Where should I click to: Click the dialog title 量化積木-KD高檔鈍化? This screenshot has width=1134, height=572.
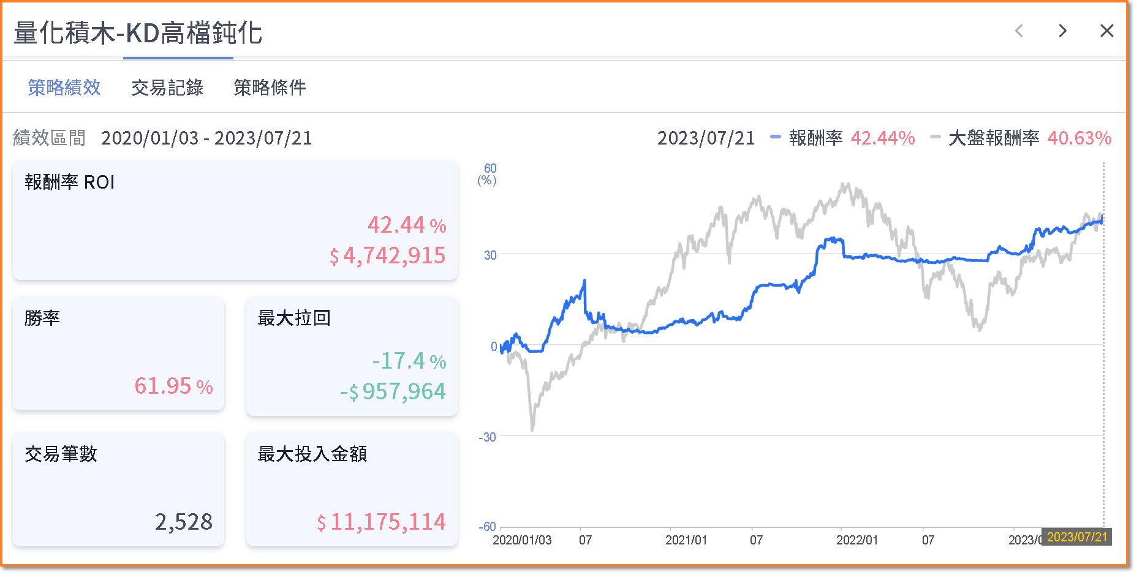[x=138, y=33]
